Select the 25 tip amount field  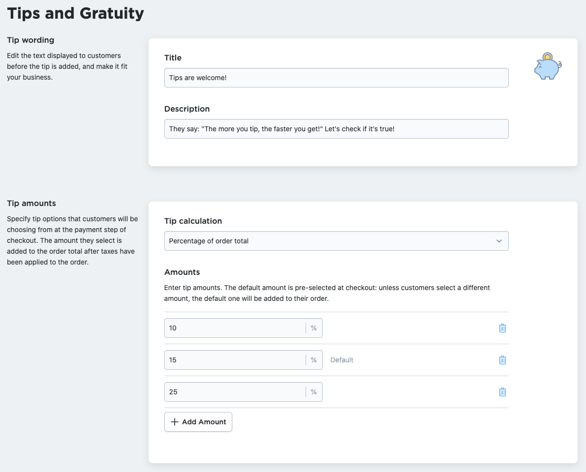click(x=236, y=392)
